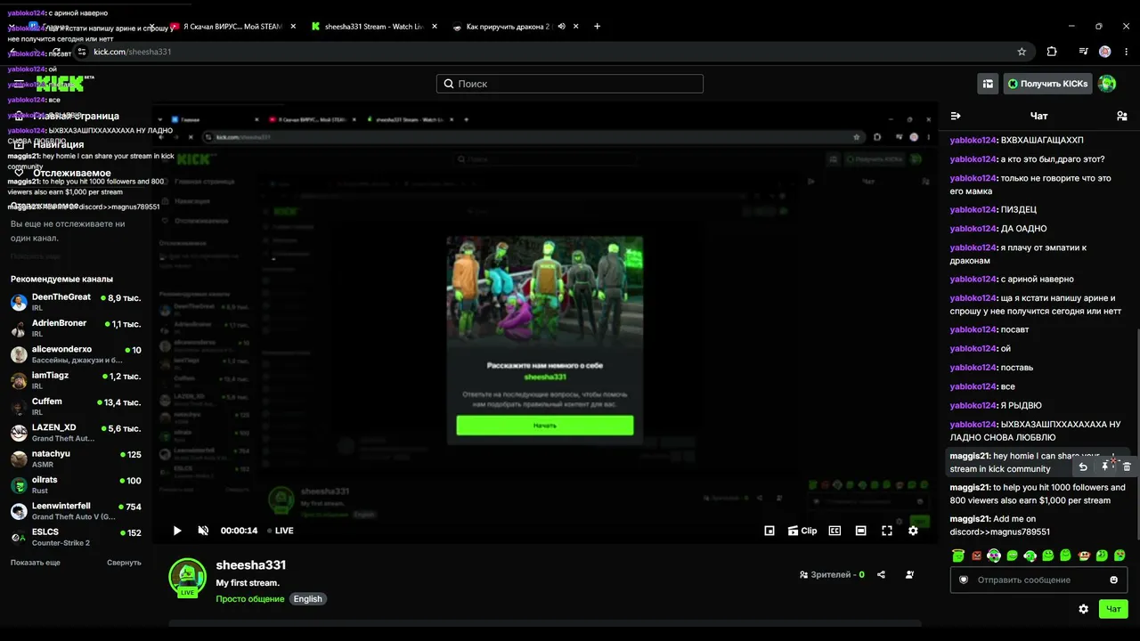Viewport: 1140px width, 641px height.
Task: Open the Chrome profile avatar
Action: tap(1105, 52)
